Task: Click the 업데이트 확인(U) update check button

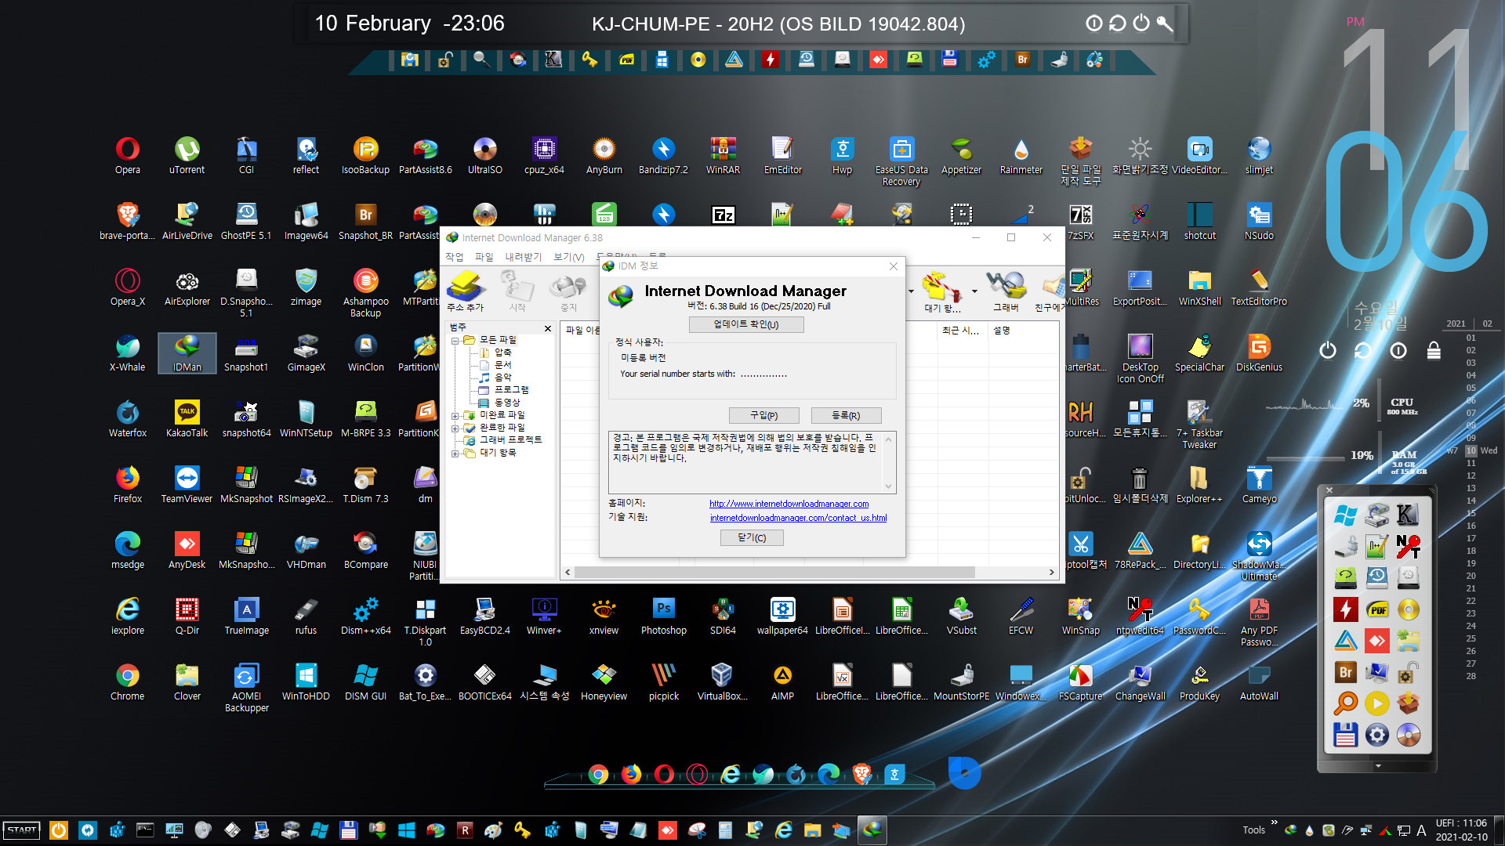Action: pos(746,324)
